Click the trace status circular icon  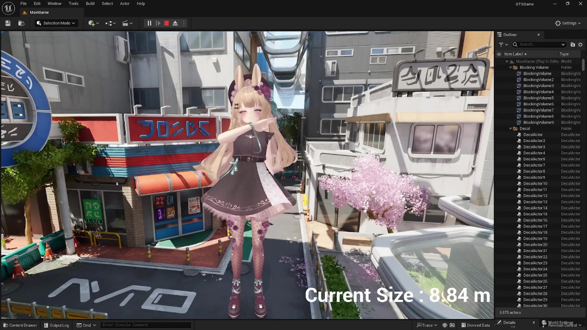445,325
